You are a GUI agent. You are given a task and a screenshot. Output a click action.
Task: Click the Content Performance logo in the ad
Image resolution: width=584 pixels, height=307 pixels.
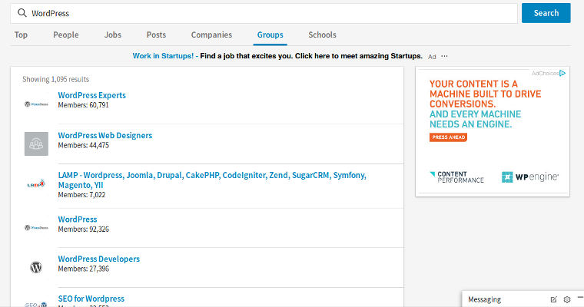click(456, 177)
